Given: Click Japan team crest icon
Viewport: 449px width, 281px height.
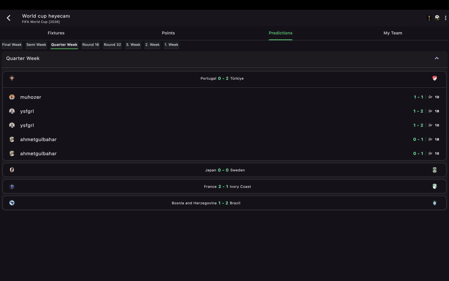Looking at the screenshot, I should pyautogui.click(x=12, y=170).
